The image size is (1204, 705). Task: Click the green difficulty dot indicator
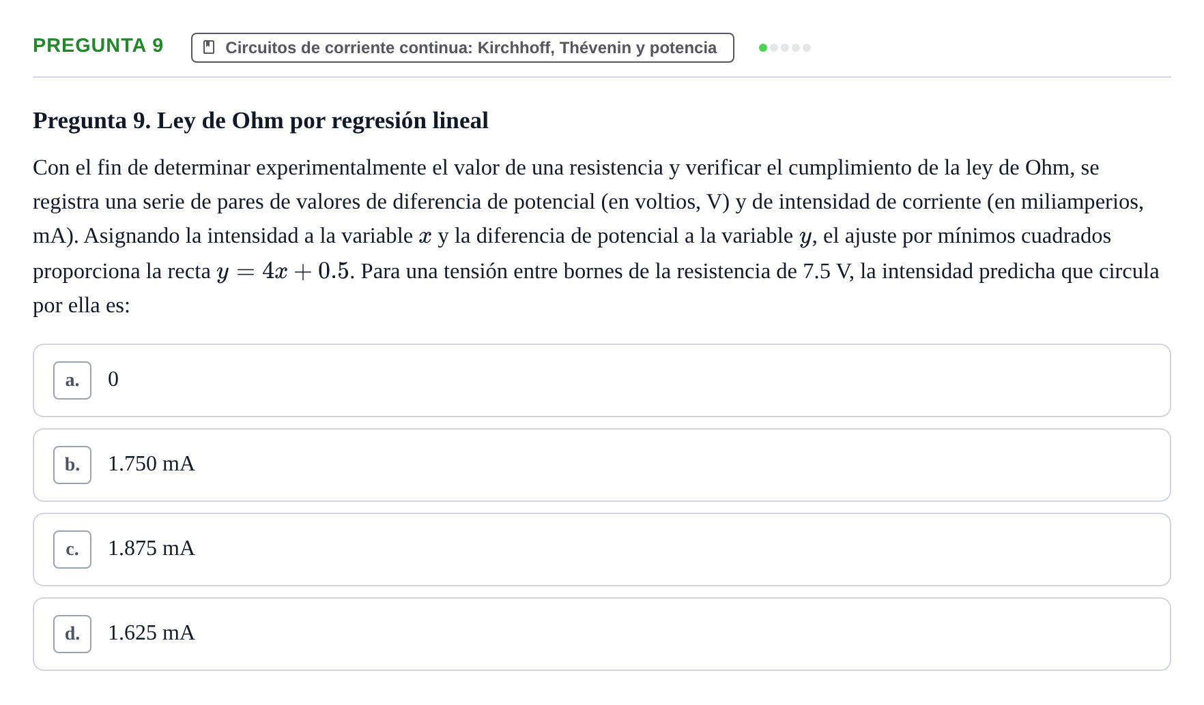763,48
